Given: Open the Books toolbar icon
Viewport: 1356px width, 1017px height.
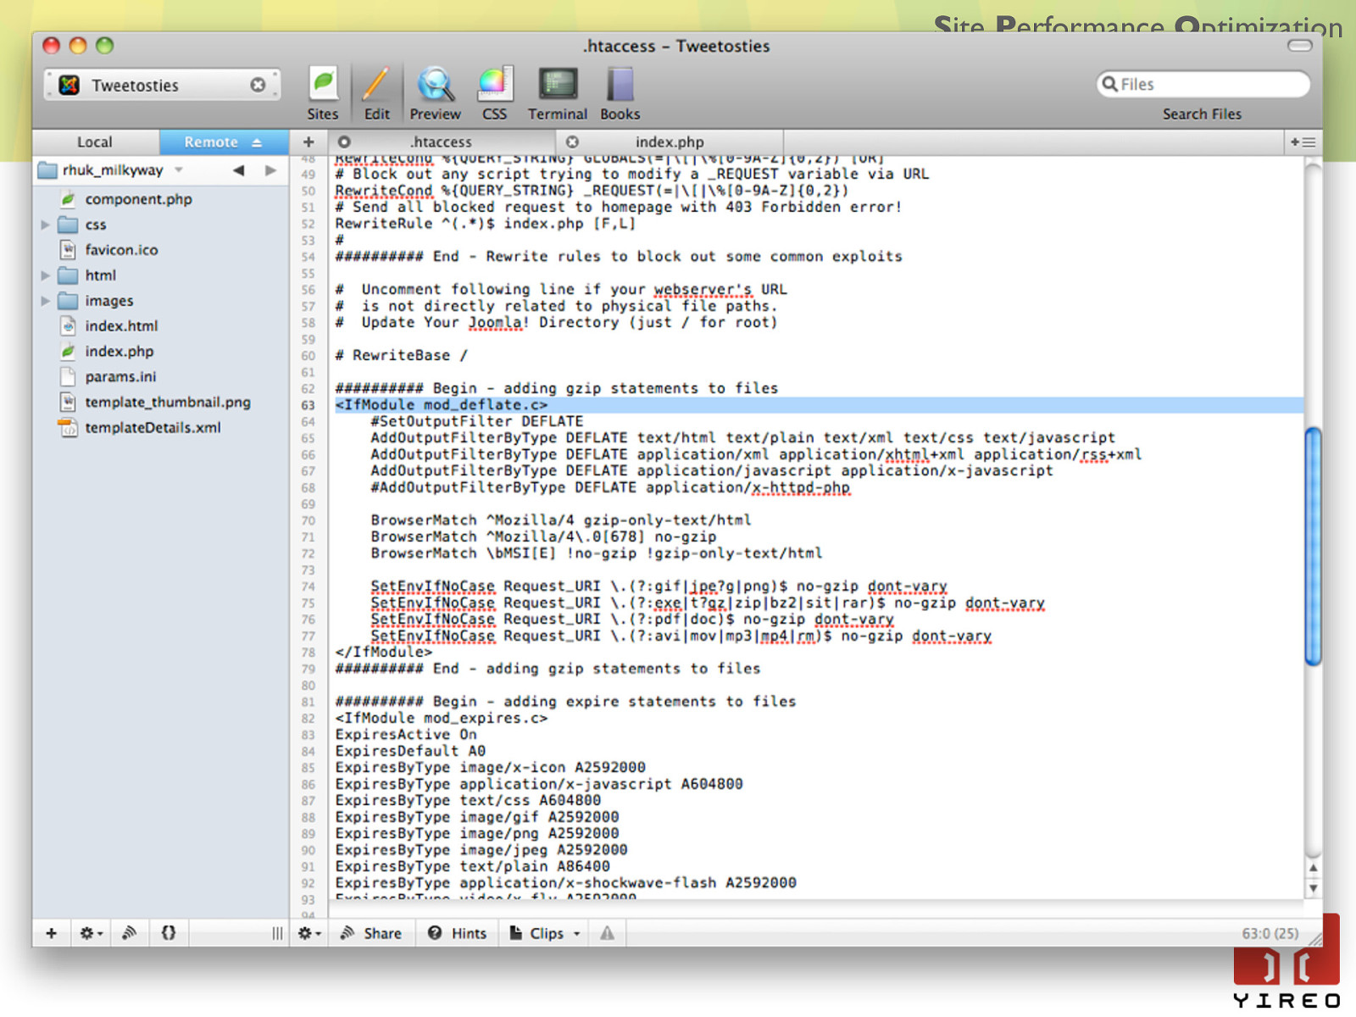Looking at the screenshot, I should (620, 93).
